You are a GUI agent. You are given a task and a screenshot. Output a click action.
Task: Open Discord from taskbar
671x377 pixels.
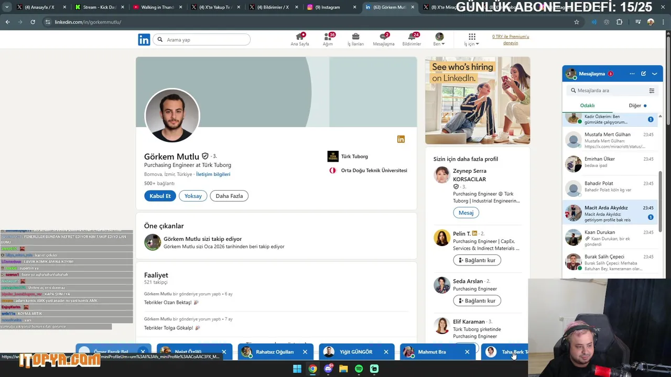pos(328,369)
